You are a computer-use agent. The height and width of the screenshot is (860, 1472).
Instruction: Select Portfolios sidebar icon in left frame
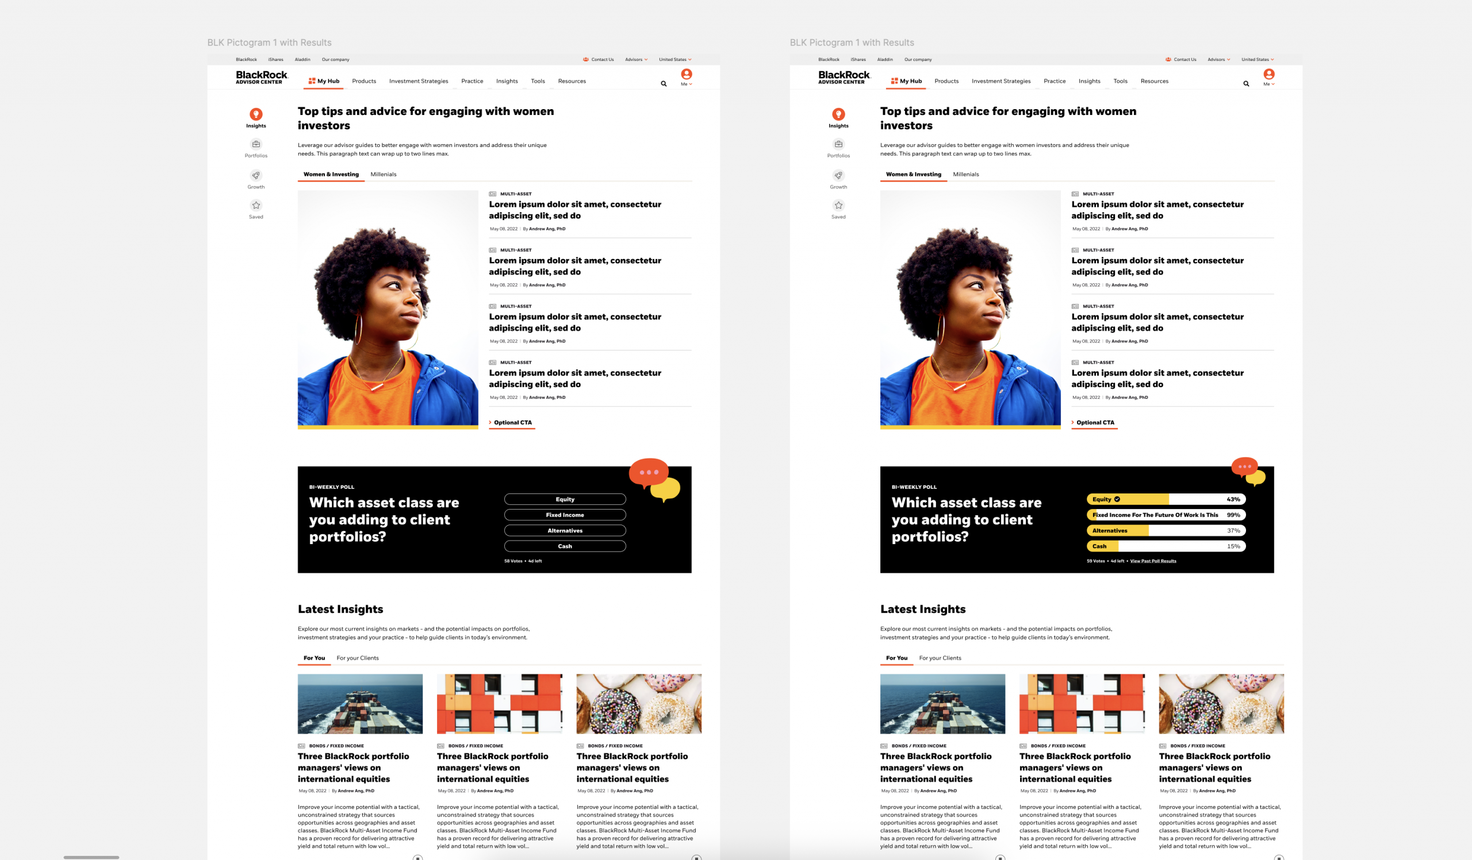[256, 144]
